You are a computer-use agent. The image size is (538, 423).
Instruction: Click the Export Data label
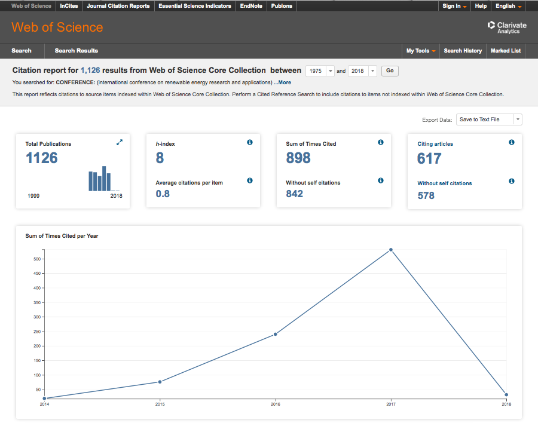pyautogui.click(x=437, y=119)
